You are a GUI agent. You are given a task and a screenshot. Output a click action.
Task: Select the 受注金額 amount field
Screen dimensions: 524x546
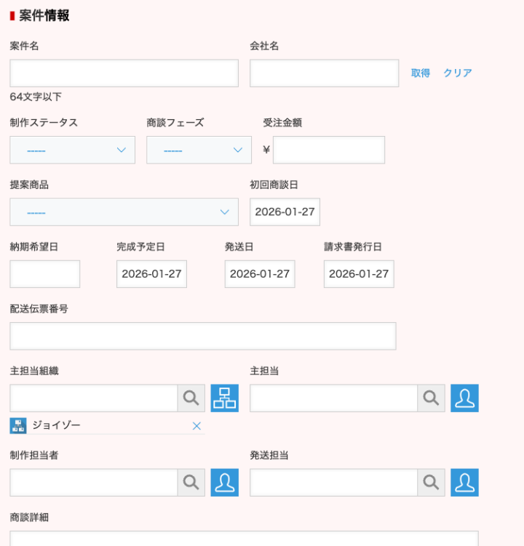(328, 150)
